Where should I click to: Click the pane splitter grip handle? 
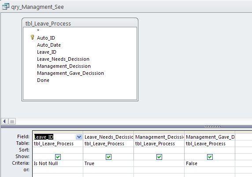click(212, 126)
